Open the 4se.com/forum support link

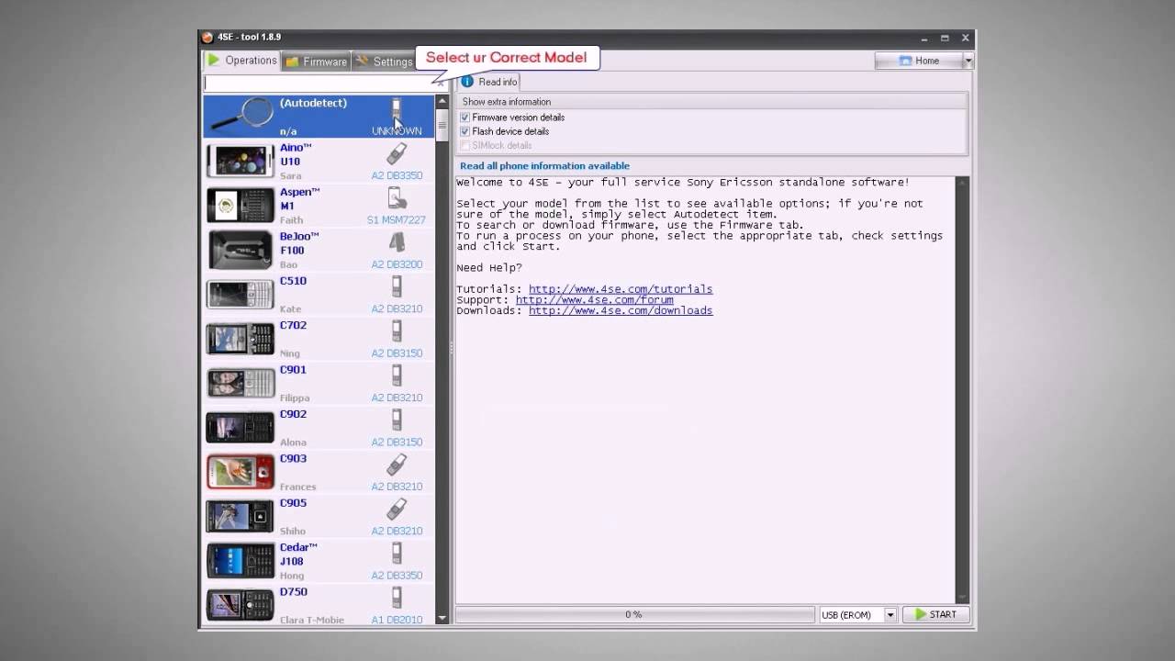[595, 300]
